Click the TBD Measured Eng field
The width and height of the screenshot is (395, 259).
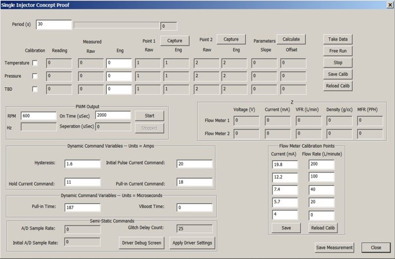click(x=119, y=89)
